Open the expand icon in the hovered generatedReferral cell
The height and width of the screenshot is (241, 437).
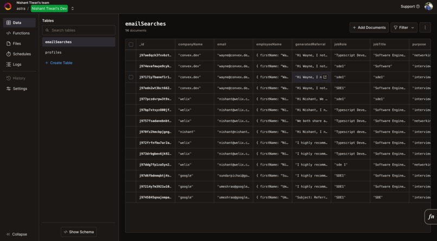pyautogui.click(x=325, y=77)
